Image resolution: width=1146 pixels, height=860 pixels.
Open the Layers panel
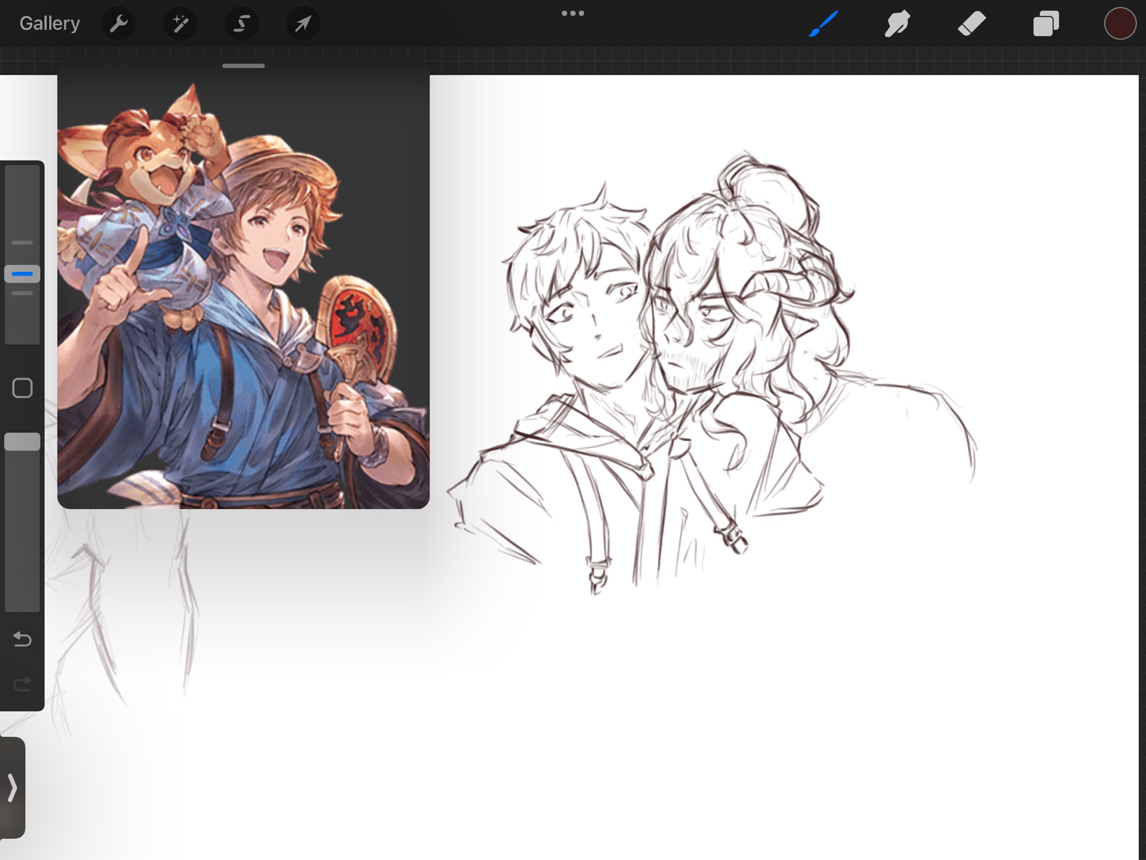pyautogui.click(x=1045, y=24)
